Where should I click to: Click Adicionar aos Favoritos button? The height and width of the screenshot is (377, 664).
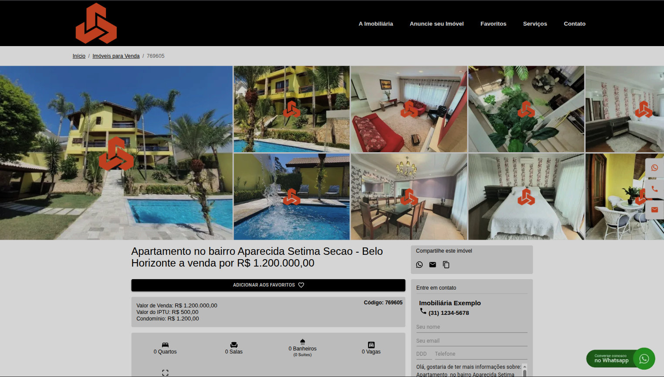(x=268, y=285)
